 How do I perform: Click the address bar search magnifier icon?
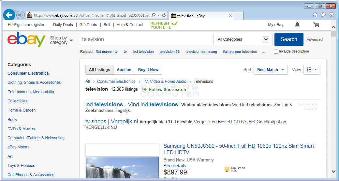coord(154,15)
